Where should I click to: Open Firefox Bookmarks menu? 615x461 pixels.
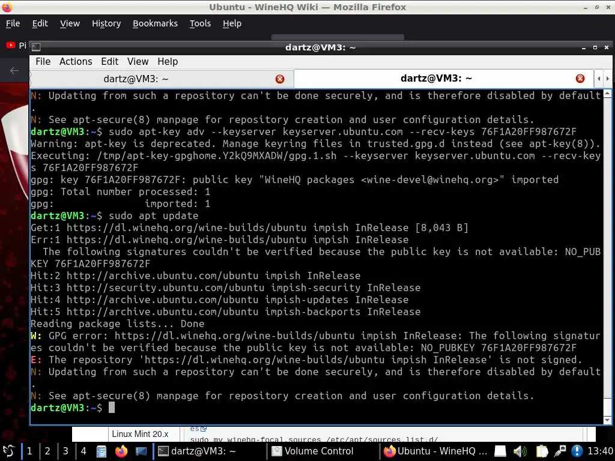pos(155,23)
